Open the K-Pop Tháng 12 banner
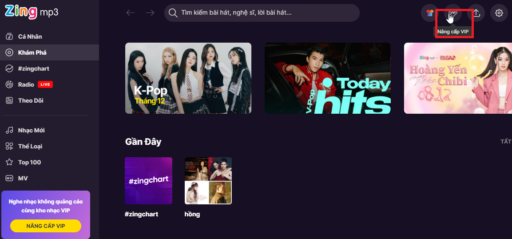Image resolution: width=512 pixels, height=239 pixels. click(188, 78)
